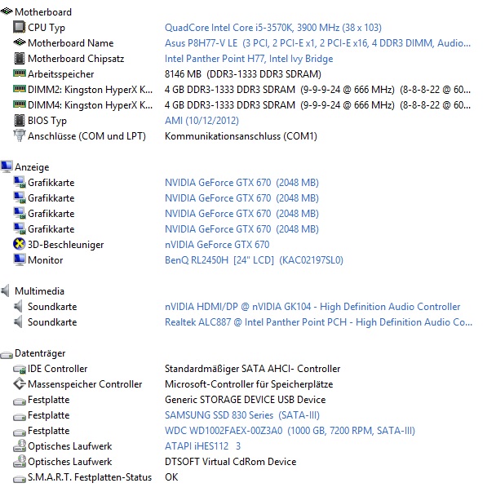Open nVIDIA HDMI/DP GK104 audio controller link

point(312,307)
